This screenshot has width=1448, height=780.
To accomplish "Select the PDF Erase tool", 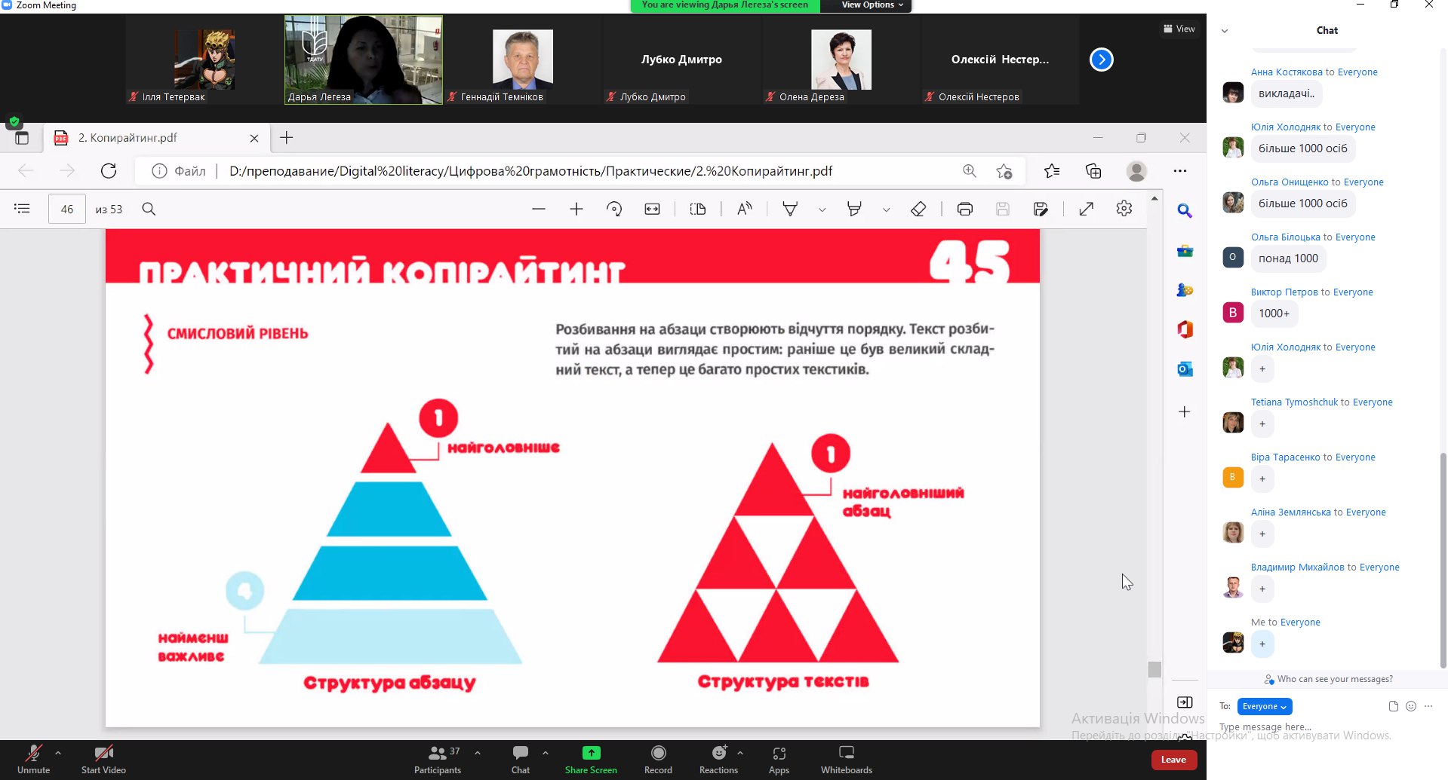I will click(x=918, y=209).
